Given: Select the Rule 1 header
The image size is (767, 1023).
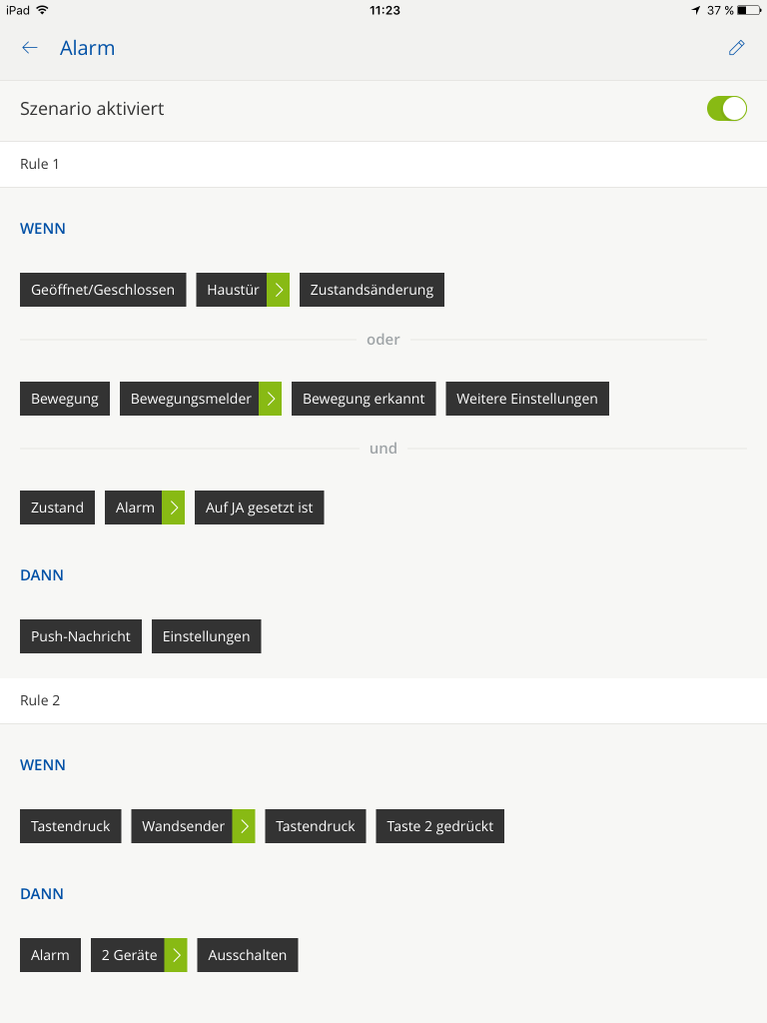Looking at the screenshot, I should pyautogui.click(x=40, y=164).
